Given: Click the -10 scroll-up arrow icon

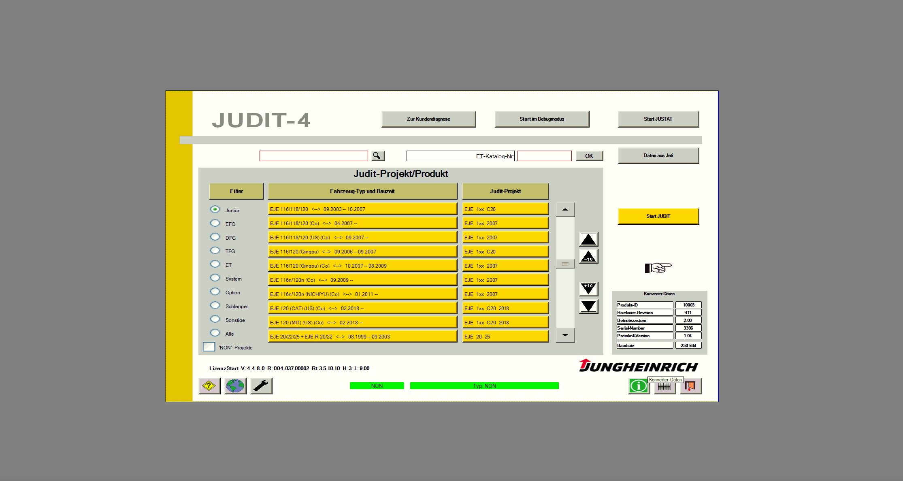Looking at the screenshot, I should [x=588, y=256].
